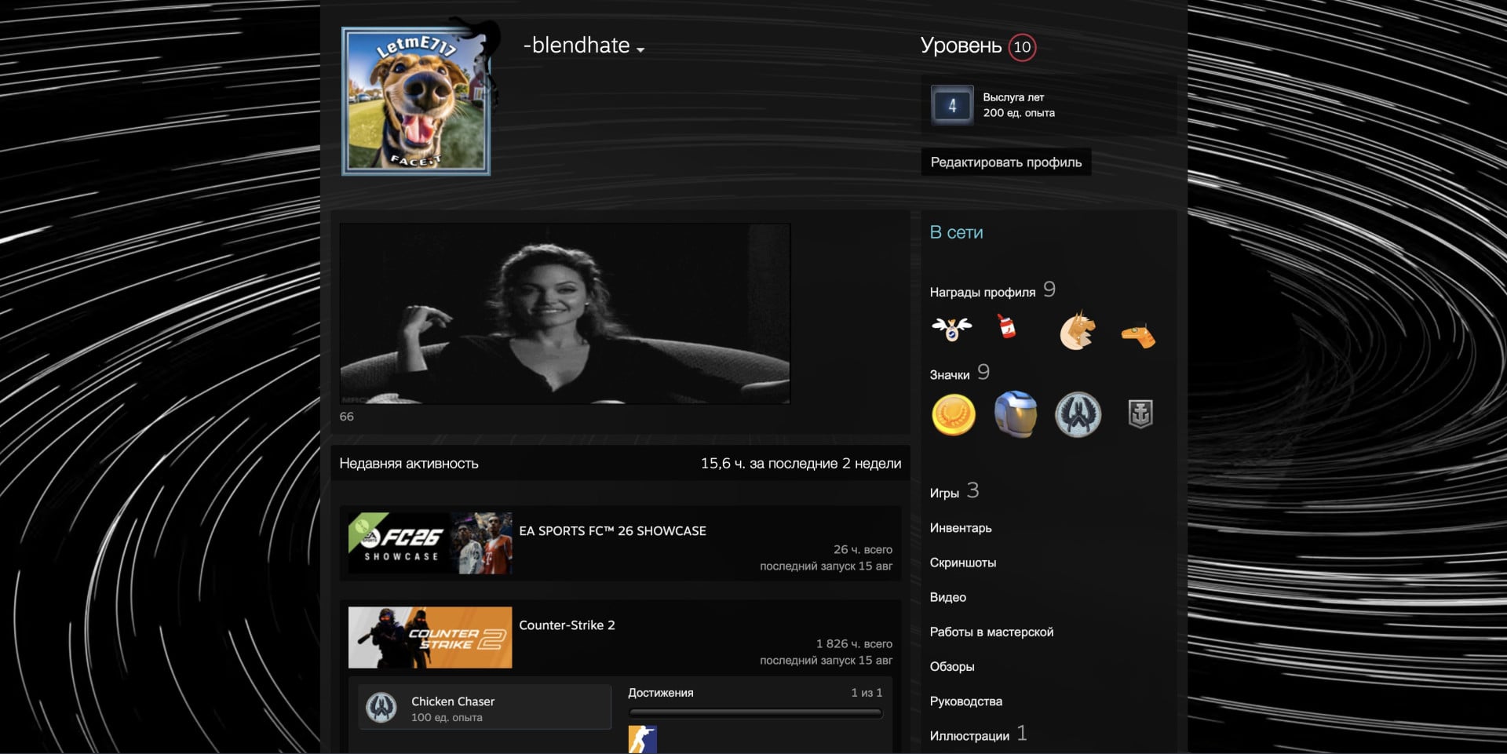Open the Уровень level link
The width and height of the screenshot is (1507, 754).
961,46
